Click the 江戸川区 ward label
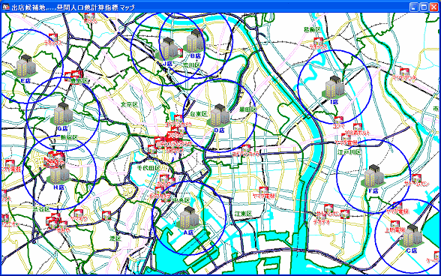This screenshot has height=276, width=441. (349, 152)
